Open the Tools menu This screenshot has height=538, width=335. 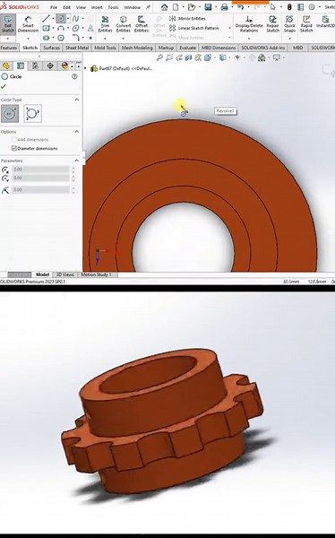(113, 7)
